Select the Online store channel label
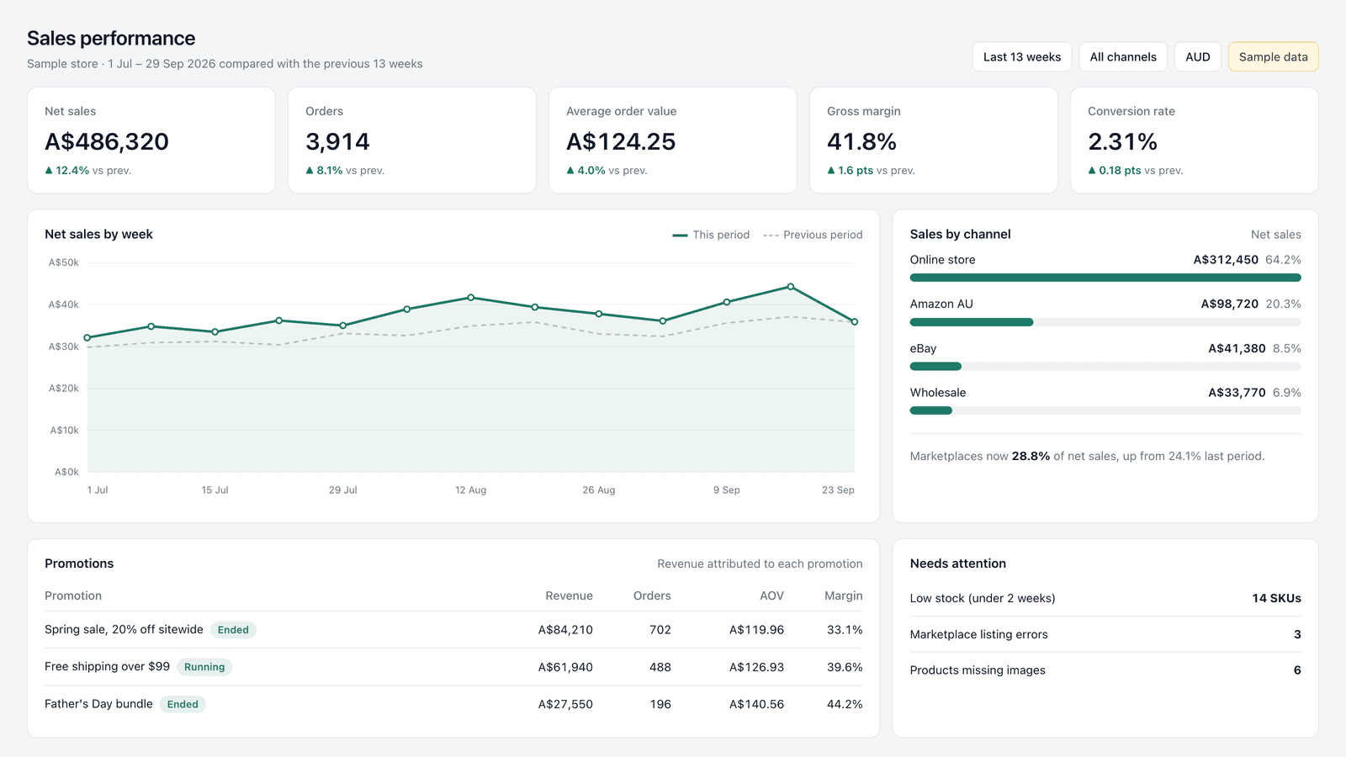 942,260
